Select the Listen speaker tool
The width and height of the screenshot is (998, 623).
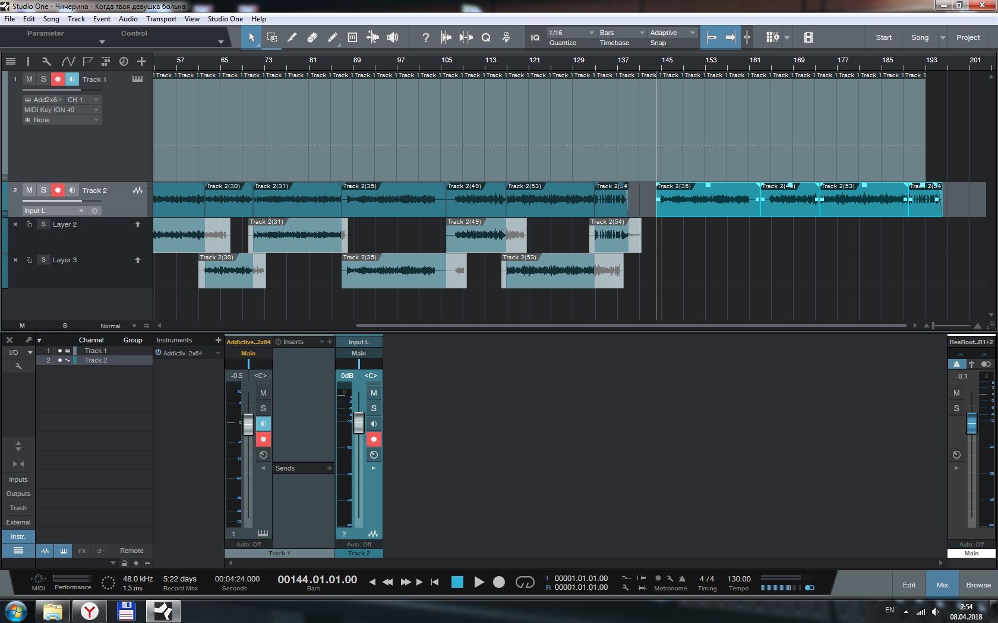[x=393, y=37]
